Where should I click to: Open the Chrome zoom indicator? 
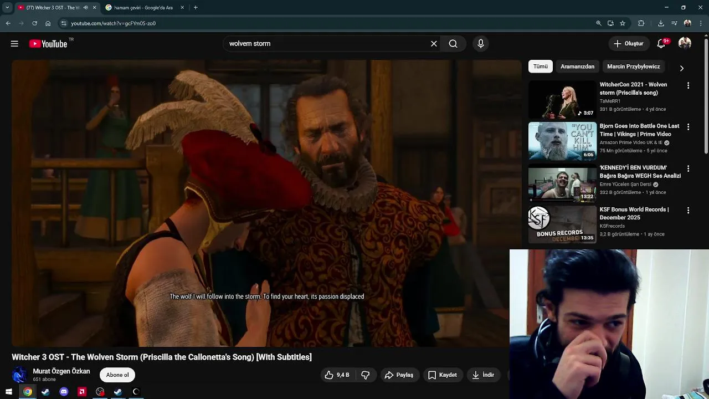599,23
